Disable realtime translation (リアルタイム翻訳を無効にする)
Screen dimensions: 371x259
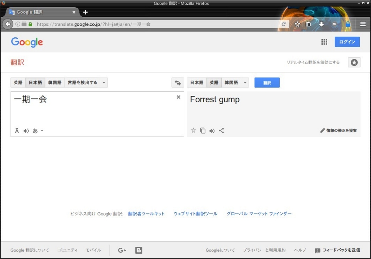[313, 62]
